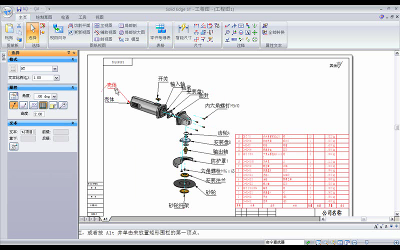Click the 全部转换 convert all icon
The width and height of the screenshot is (400, 250).
pyautogui.click(x=273, y=32)
